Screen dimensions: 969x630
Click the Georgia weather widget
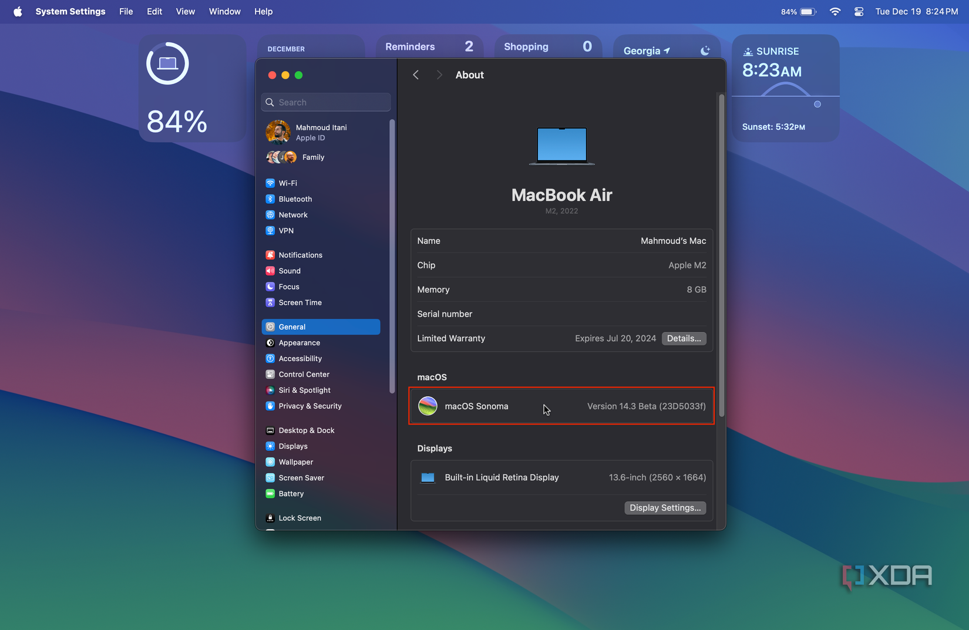[667, 47]
